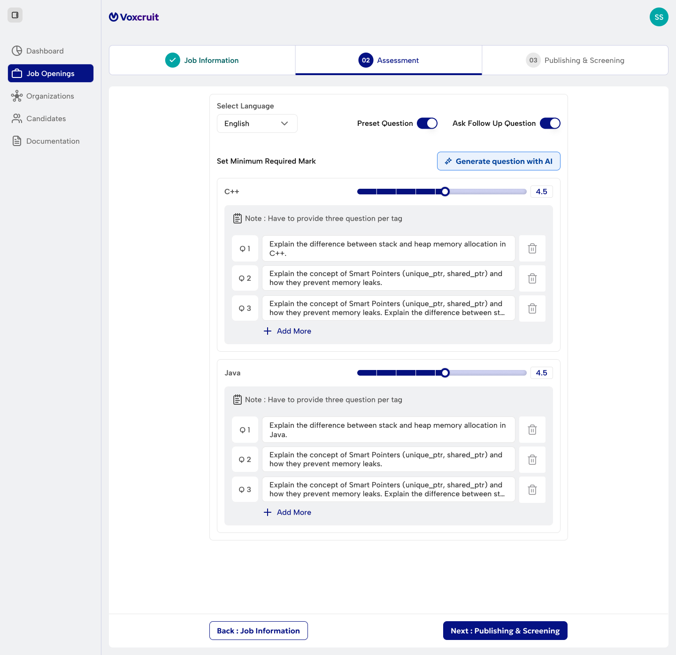Click the Set Minimum Required Mark heading

pos(266,161)
